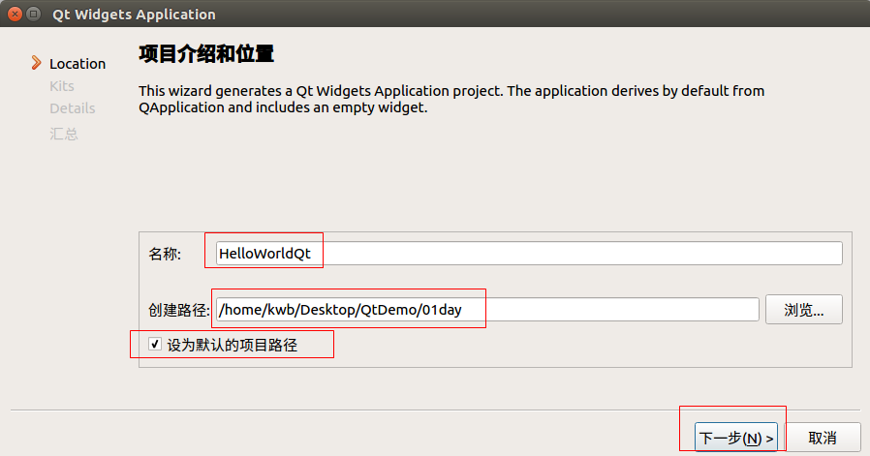This screenshot has height=456, width=870.
Task: Click the Next (下一步) button
Action: [735, 439]
